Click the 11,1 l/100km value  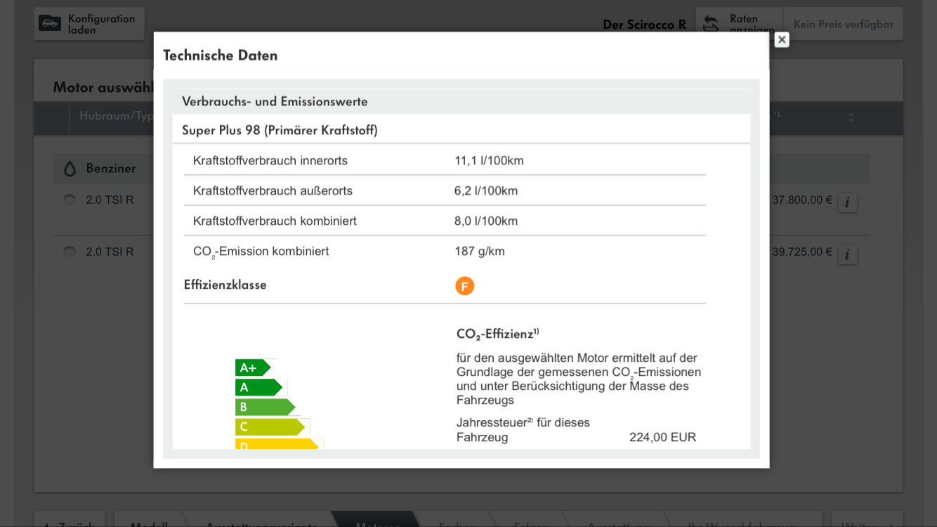(489, 160)
